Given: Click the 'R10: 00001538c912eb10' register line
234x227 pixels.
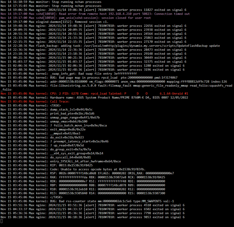Looking at the screenshot, I should coord(83,189).
